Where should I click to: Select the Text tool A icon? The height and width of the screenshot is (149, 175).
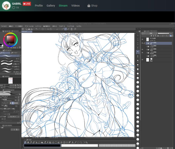click(73, 142)
